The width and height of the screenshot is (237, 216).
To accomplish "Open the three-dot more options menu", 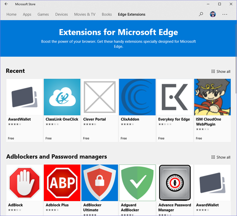I will point(225,14).
